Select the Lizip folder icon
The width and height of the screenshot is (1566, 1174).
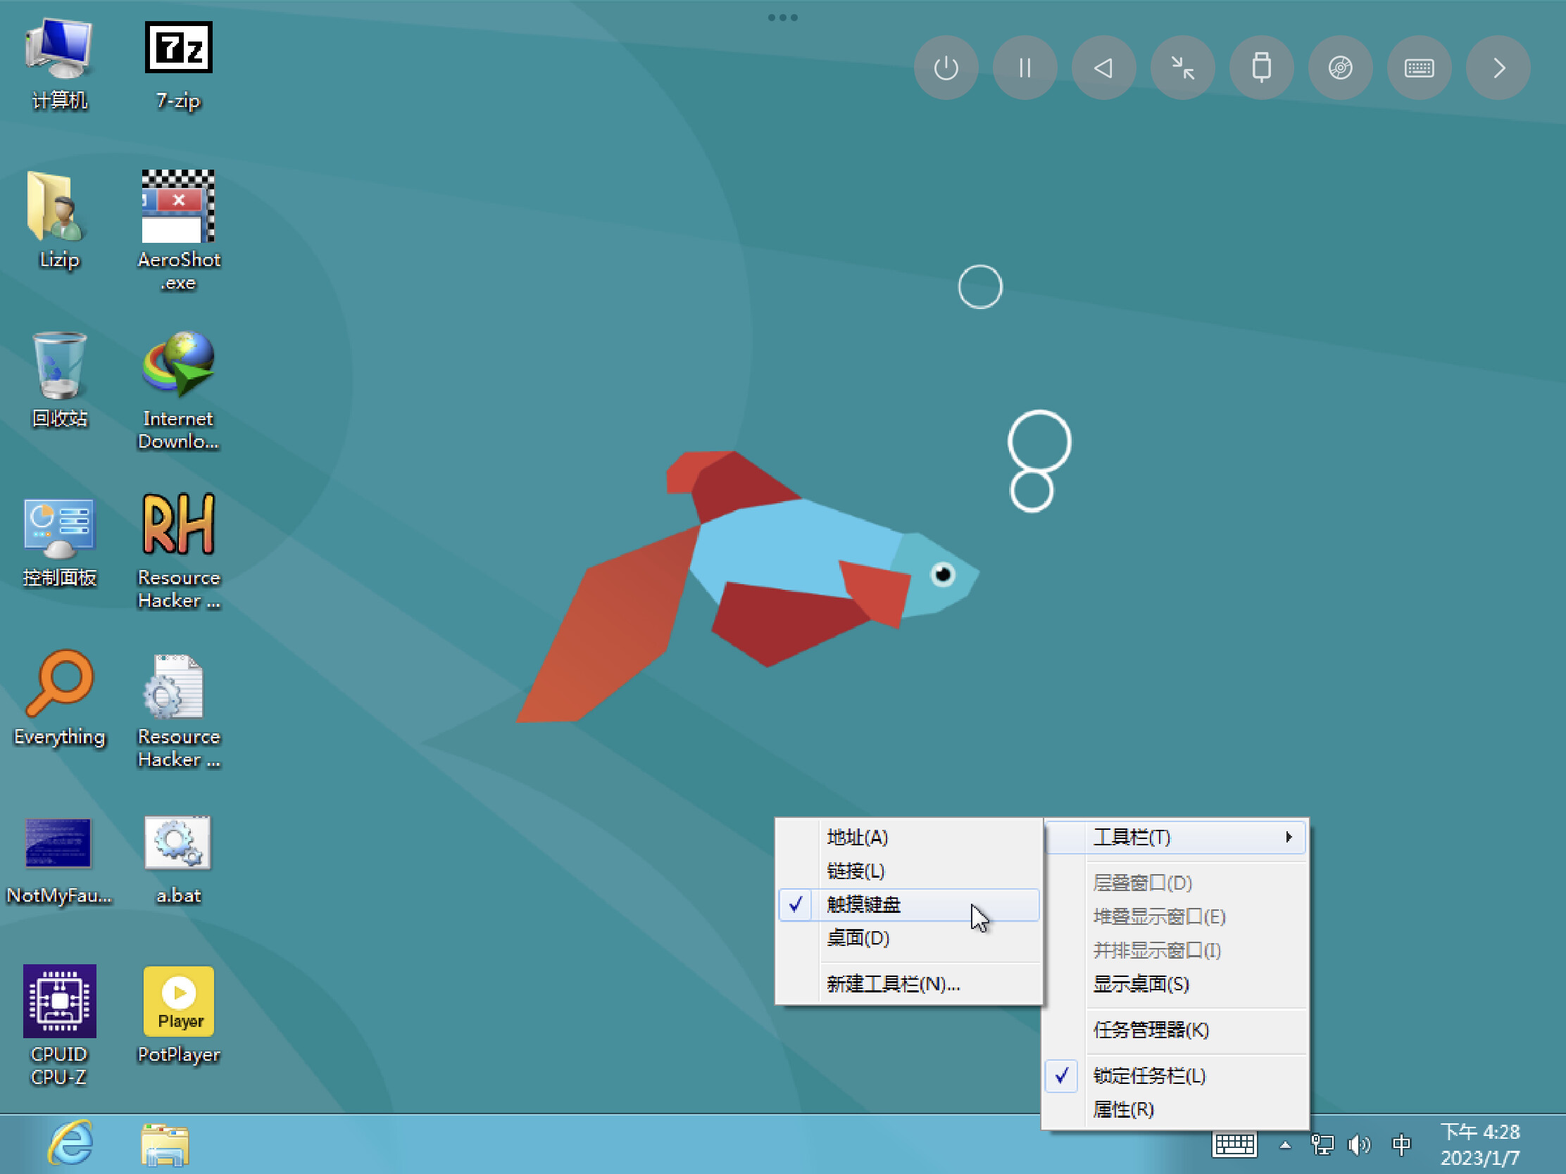click(x=58, y=221)
